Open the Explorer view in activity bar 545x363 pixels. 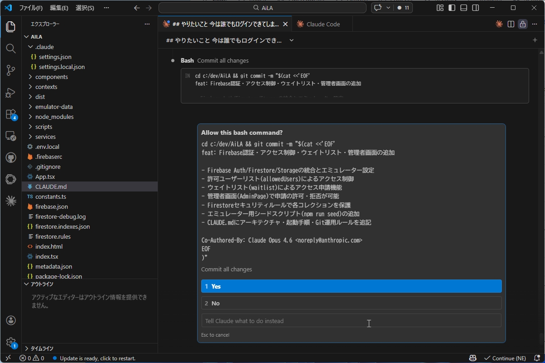11,27
